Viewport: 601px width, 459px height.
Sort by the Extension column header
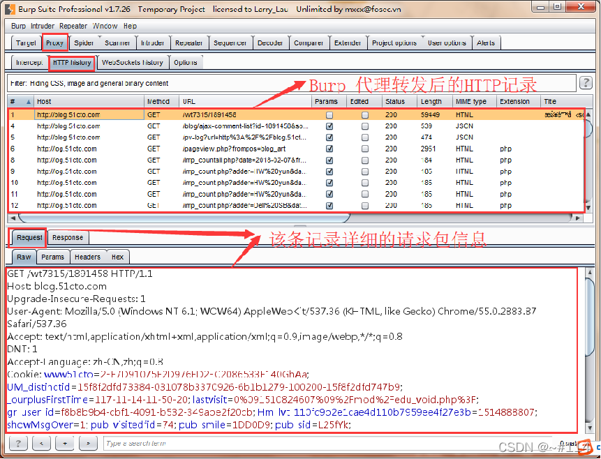pyautogui.click(x=518, y=102)
